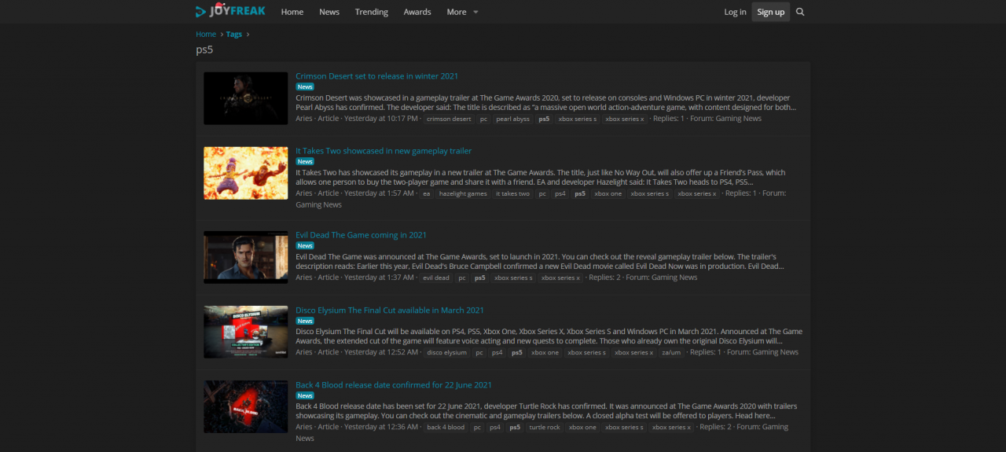Click the Back 4 Blood article thumbnail
Image resolution: width=1006 pixels, height=452 pixels.
(246, 407)
